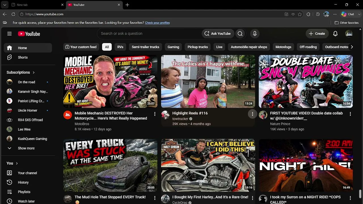Go back with the browser back arrow
Viewport: 363px width, 204px height.
click(x=5, y=14)
